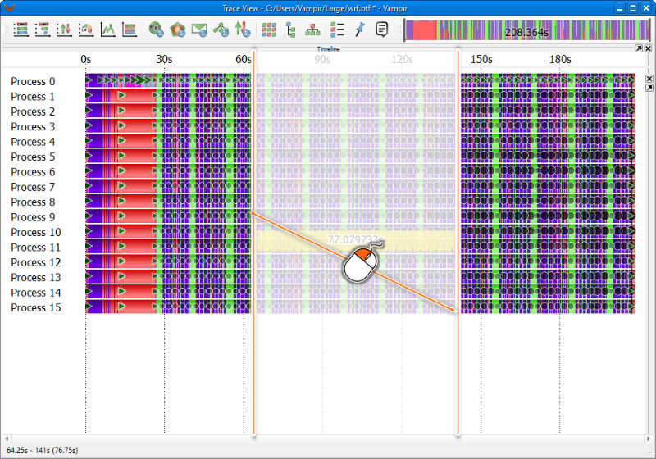The width and height of the screenshot is (656, 459).
Task: Select the Process 2 label
Action: click(x=33, y=111)
